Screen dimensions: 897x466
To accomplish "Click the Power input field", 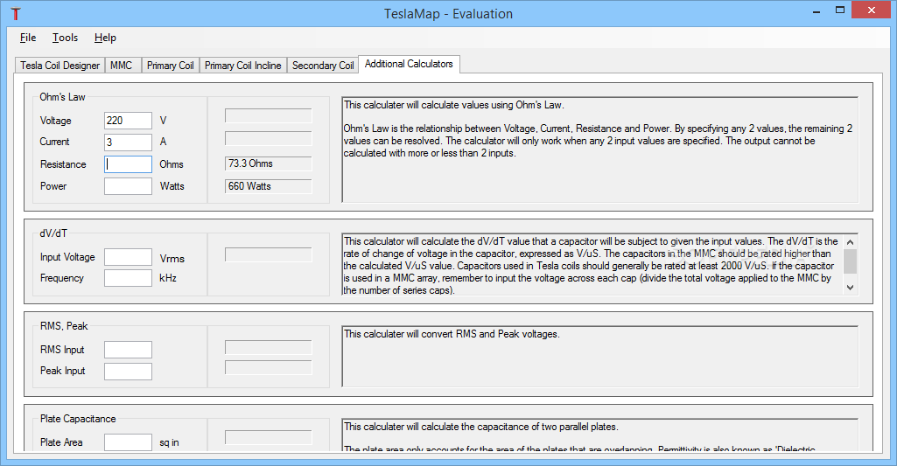I will click(x=128, y=186).
